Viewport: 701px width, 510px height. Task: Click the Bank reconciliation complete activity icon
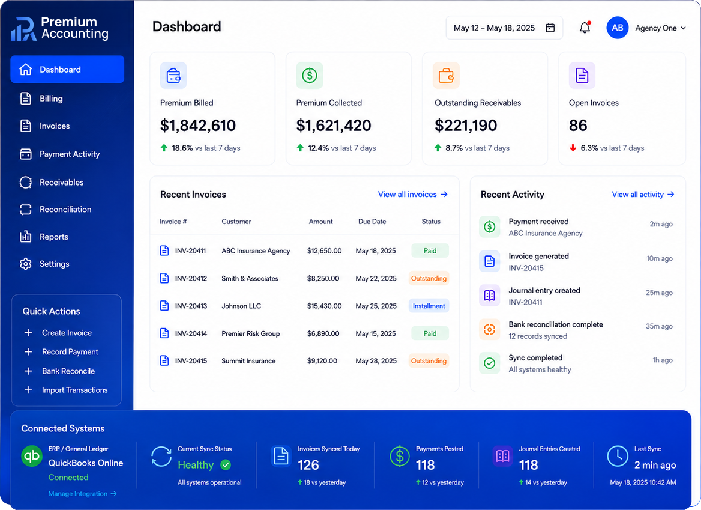pyautogui.click(x=490, y=330)
